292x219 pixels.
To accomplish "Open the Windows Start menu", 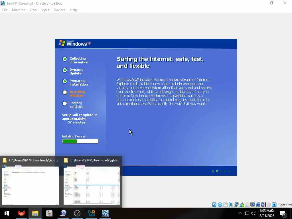I will [x=7, y=213].
